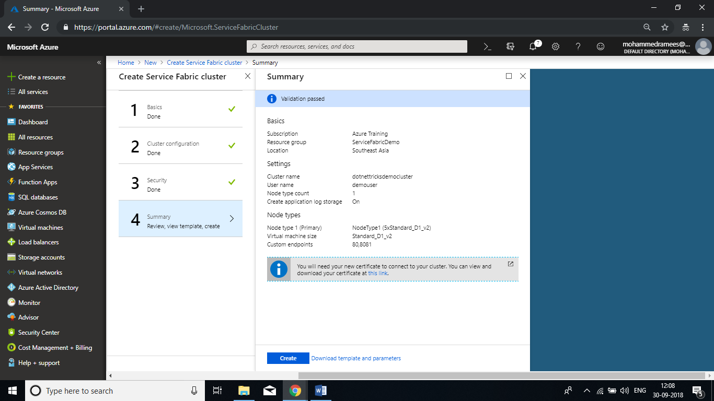This screenshot has width=714, height=401.
Task: Collapse the left sidebar with the double chevron
Action: coord(99,63)
